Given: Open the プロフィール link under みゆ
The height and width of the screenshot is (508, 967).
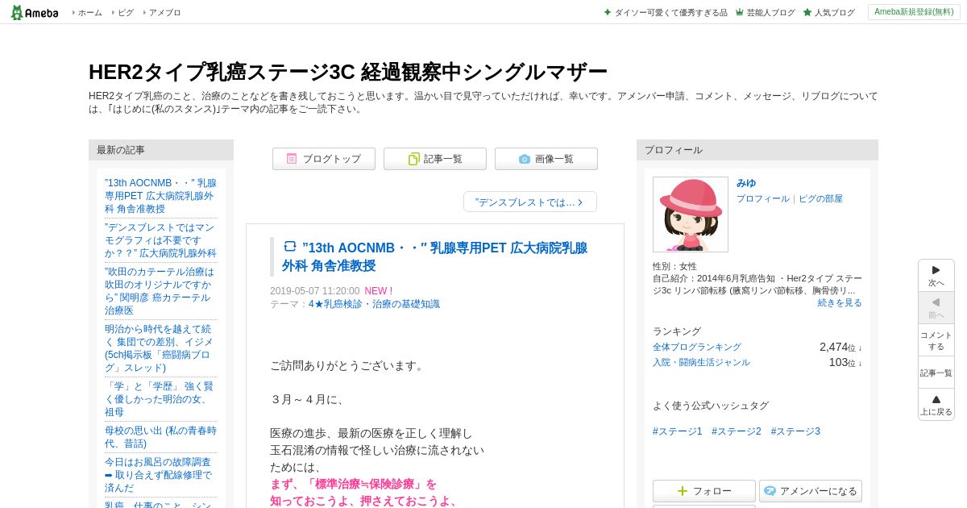Looking at the screenshot, I should coord(763,198).
